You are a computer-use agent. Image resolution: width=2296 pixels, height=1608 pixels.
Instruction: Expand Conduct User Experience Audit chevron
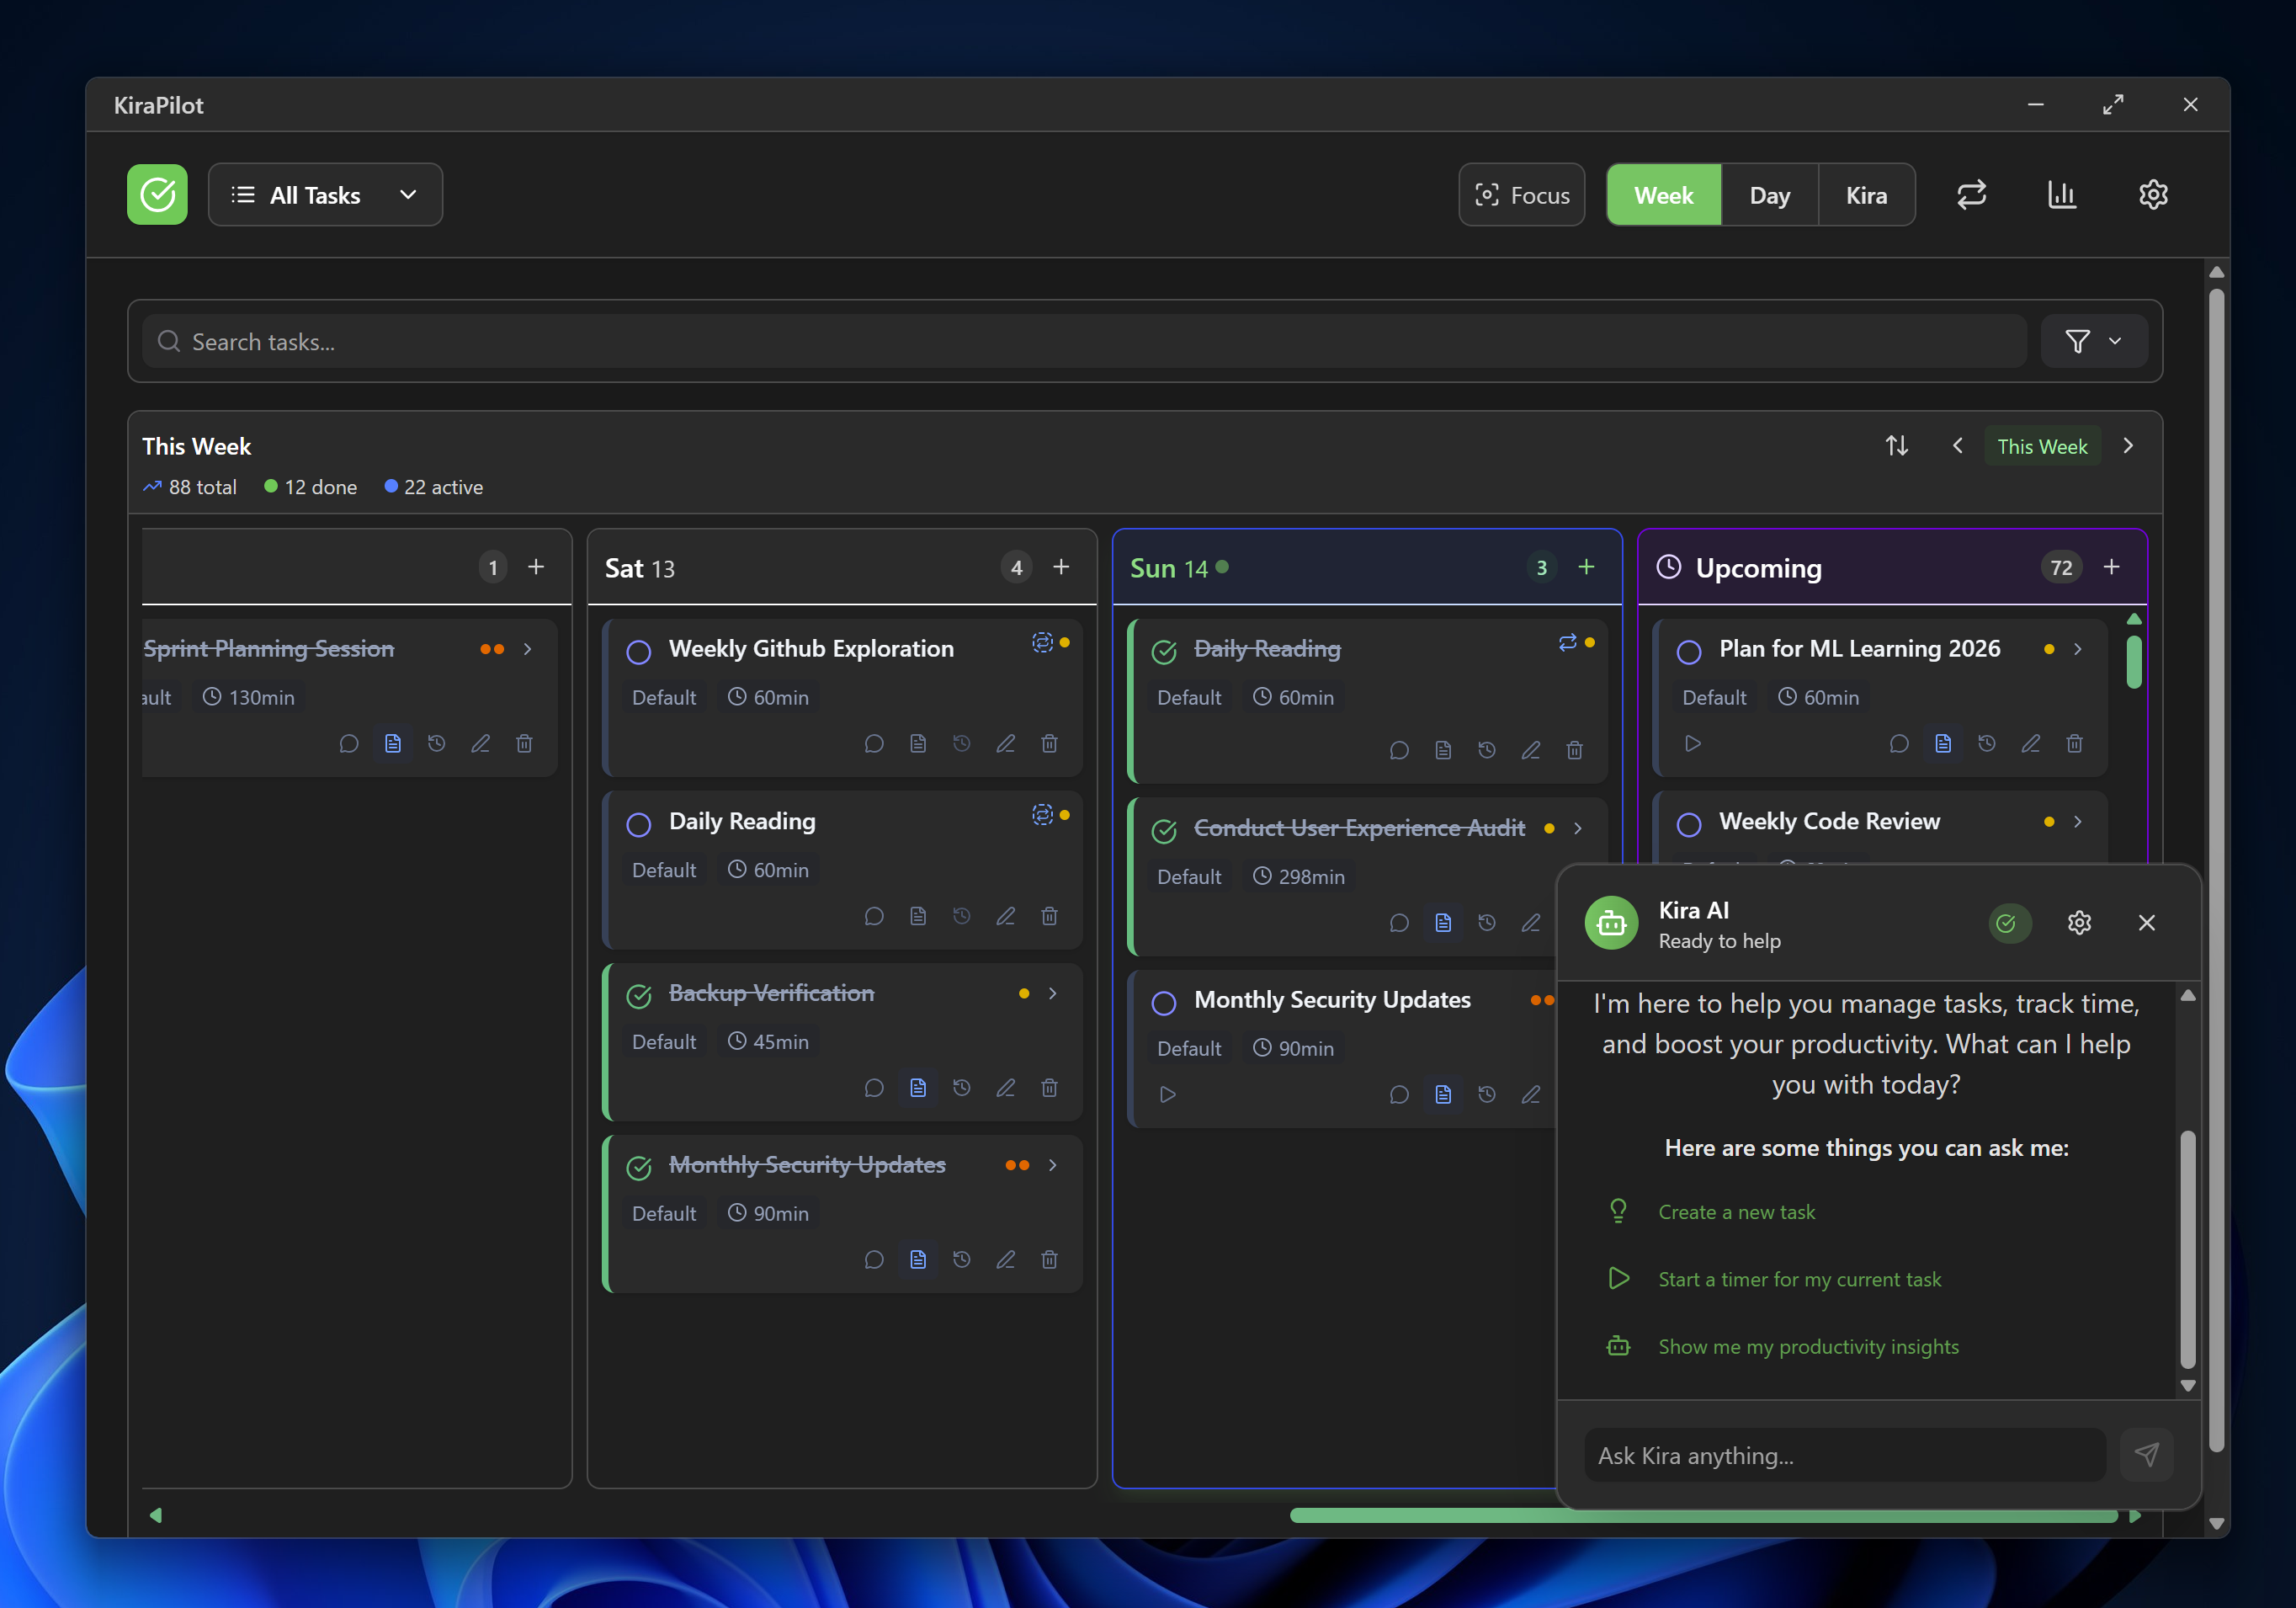pos(1577,829)
